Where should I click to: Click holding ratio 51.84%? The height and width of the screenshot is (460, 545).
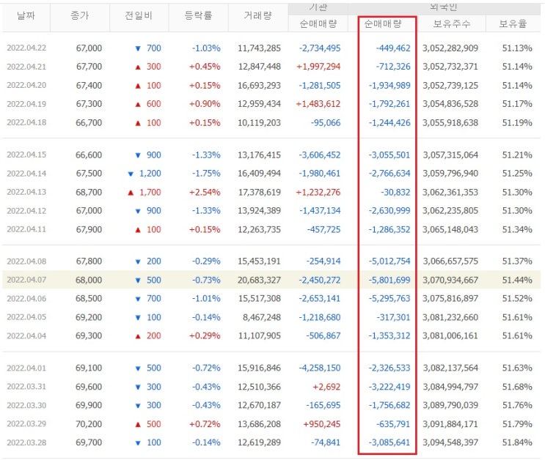click(x=517, y=442)
